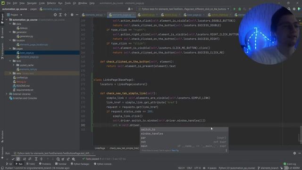This screenshot has height=170, width=302.
Task: Click the Select Opened File target icon
Action: click(x=55, y=15)
